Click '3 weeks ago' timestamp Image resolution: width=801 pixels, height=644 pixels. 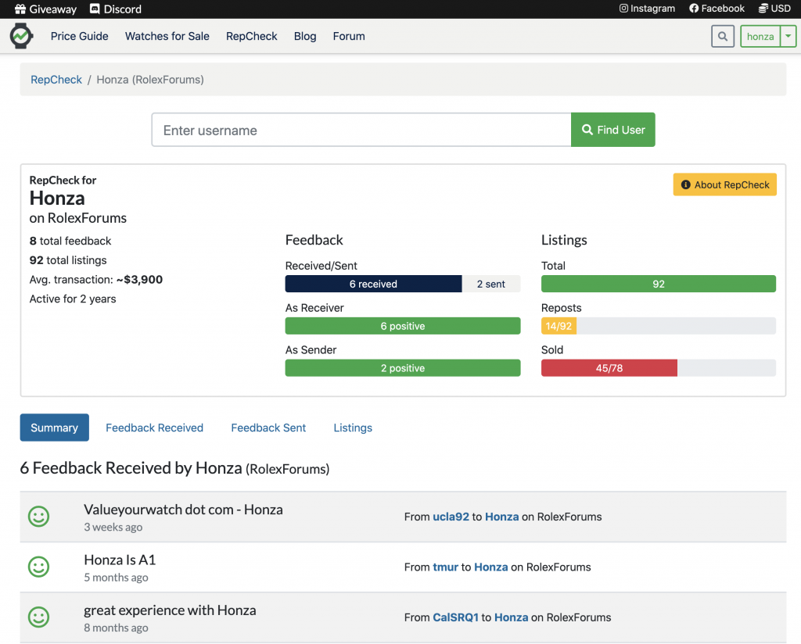(x=113, y=527)
